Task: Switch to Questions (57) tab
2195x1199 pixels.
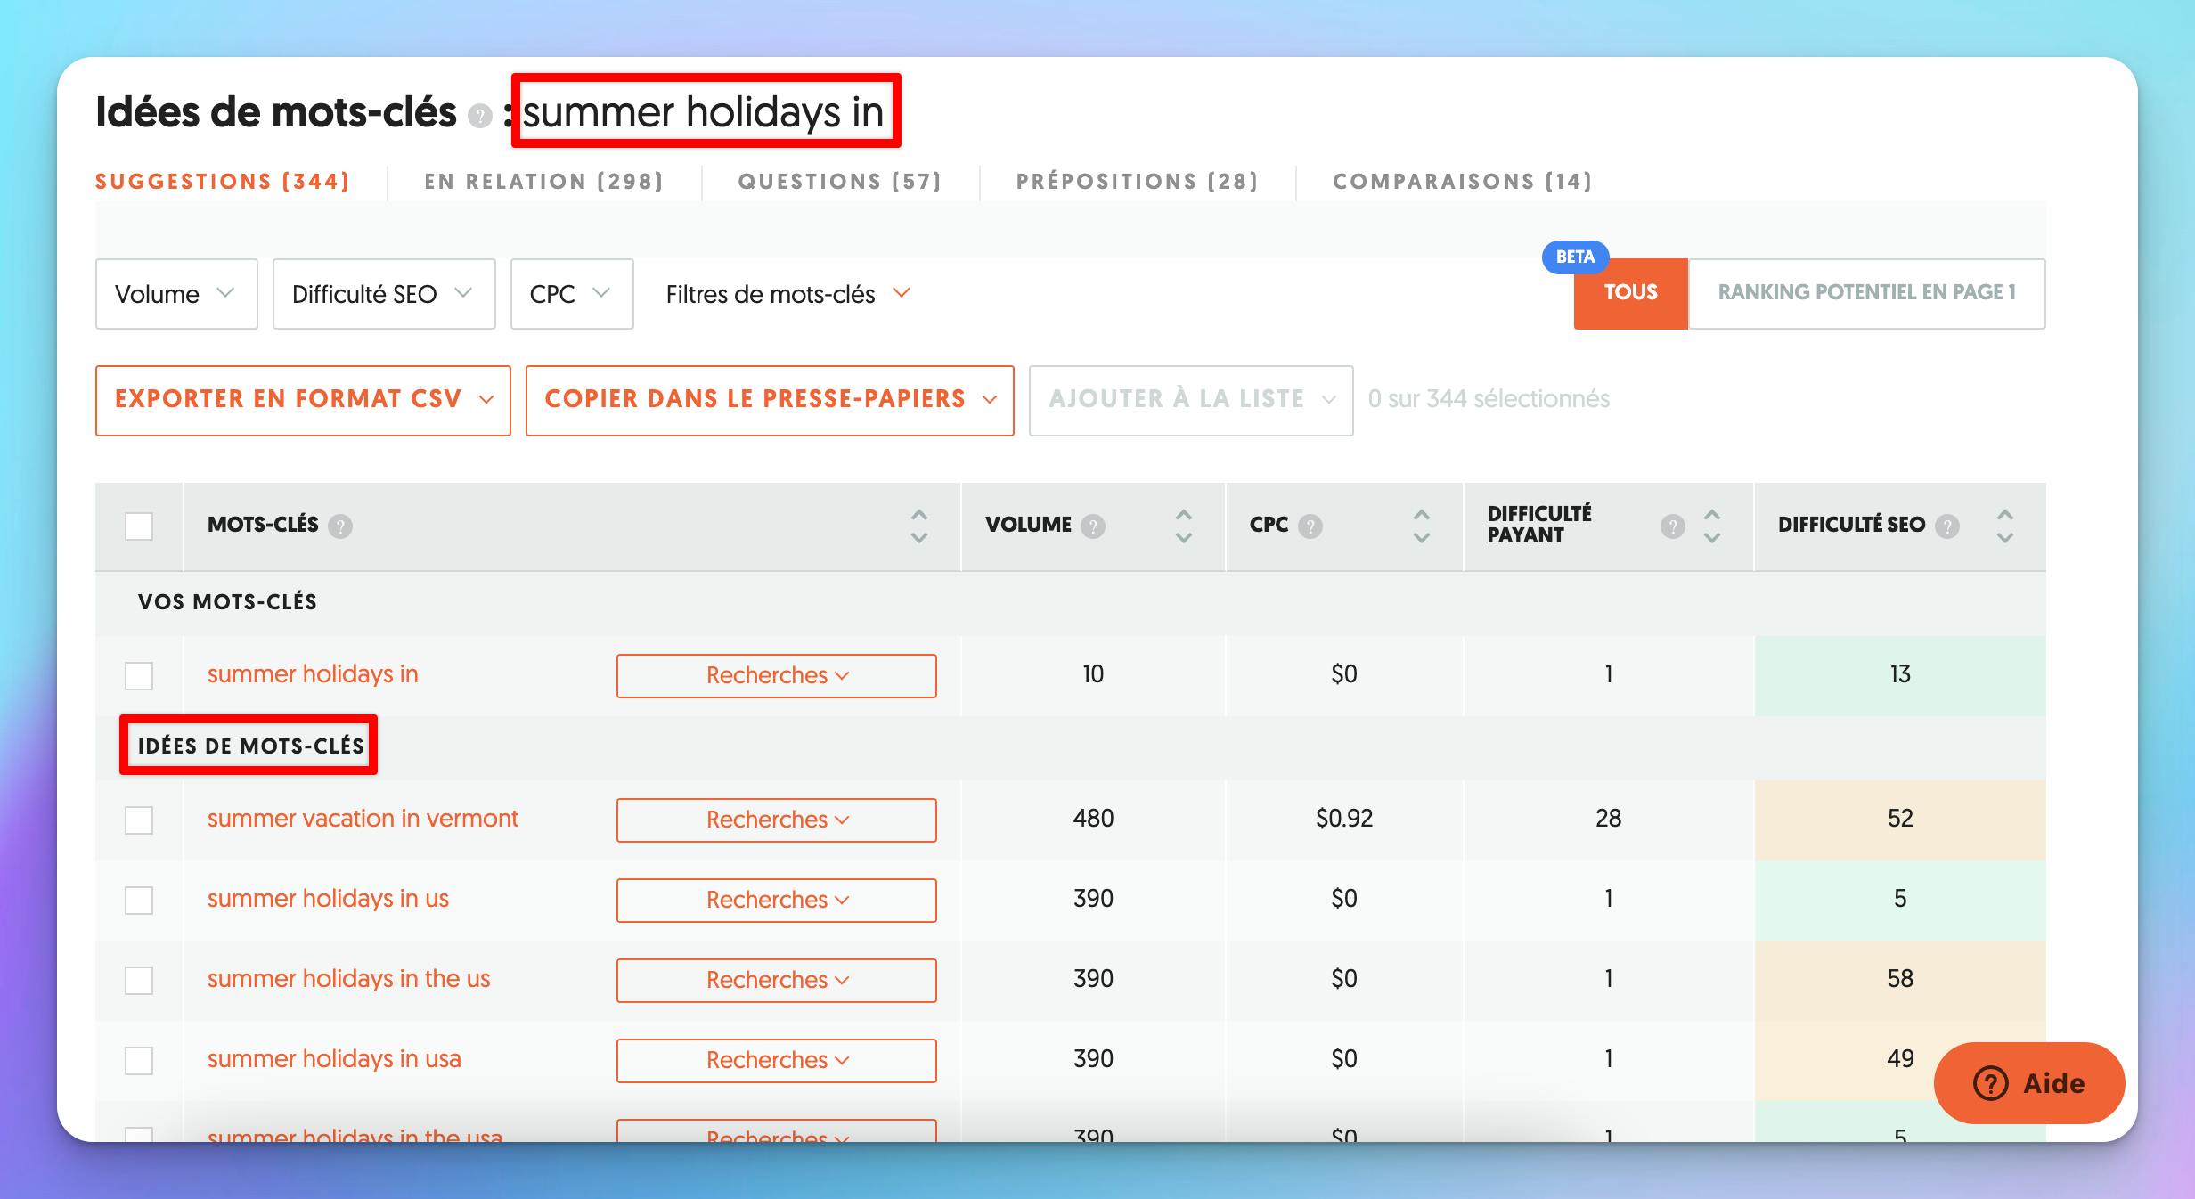Action: (x=840, y=182)
